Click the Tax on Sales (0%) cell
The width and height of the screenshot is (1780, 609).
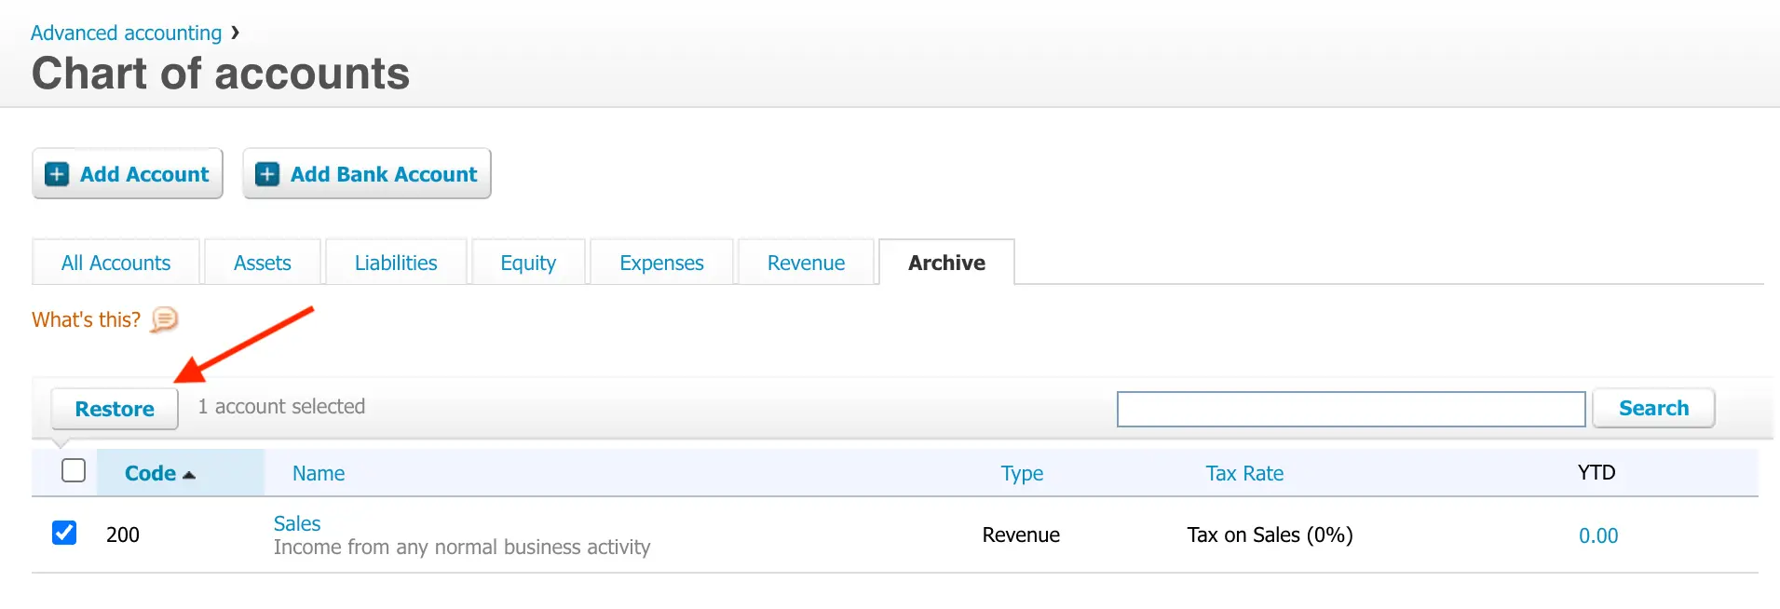click(x=1270, y=535)
